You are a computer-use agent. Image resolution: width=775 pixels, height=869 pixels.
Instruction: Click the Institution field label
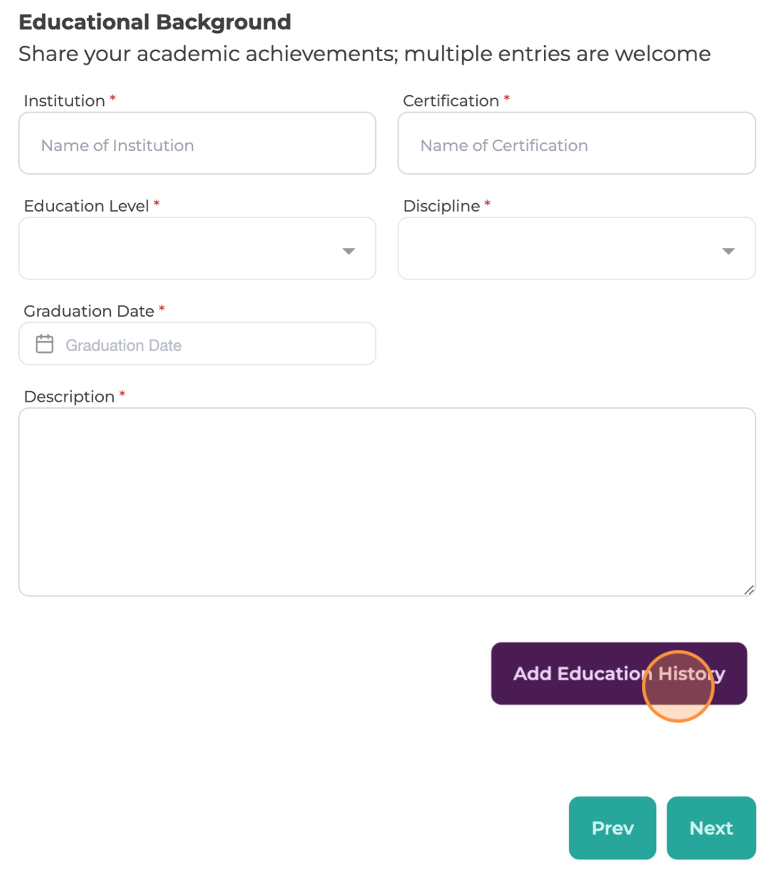click(64, 101)
